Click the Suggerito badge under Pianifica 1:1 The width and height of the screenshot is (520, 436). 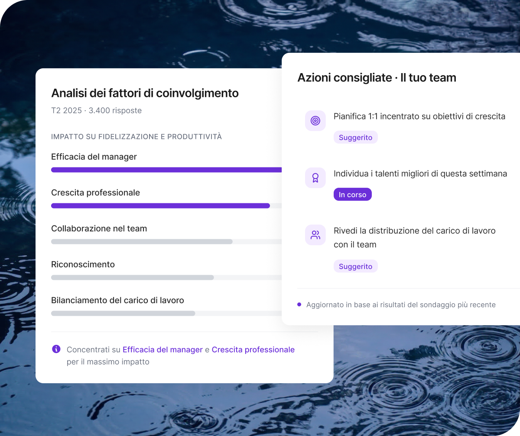[356, 137]
